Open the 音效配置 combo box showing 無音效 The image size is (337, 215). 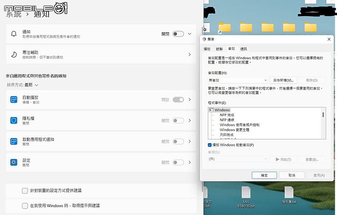click(238, 80)
